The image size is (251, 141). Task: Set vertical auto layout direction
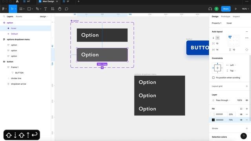213,38
